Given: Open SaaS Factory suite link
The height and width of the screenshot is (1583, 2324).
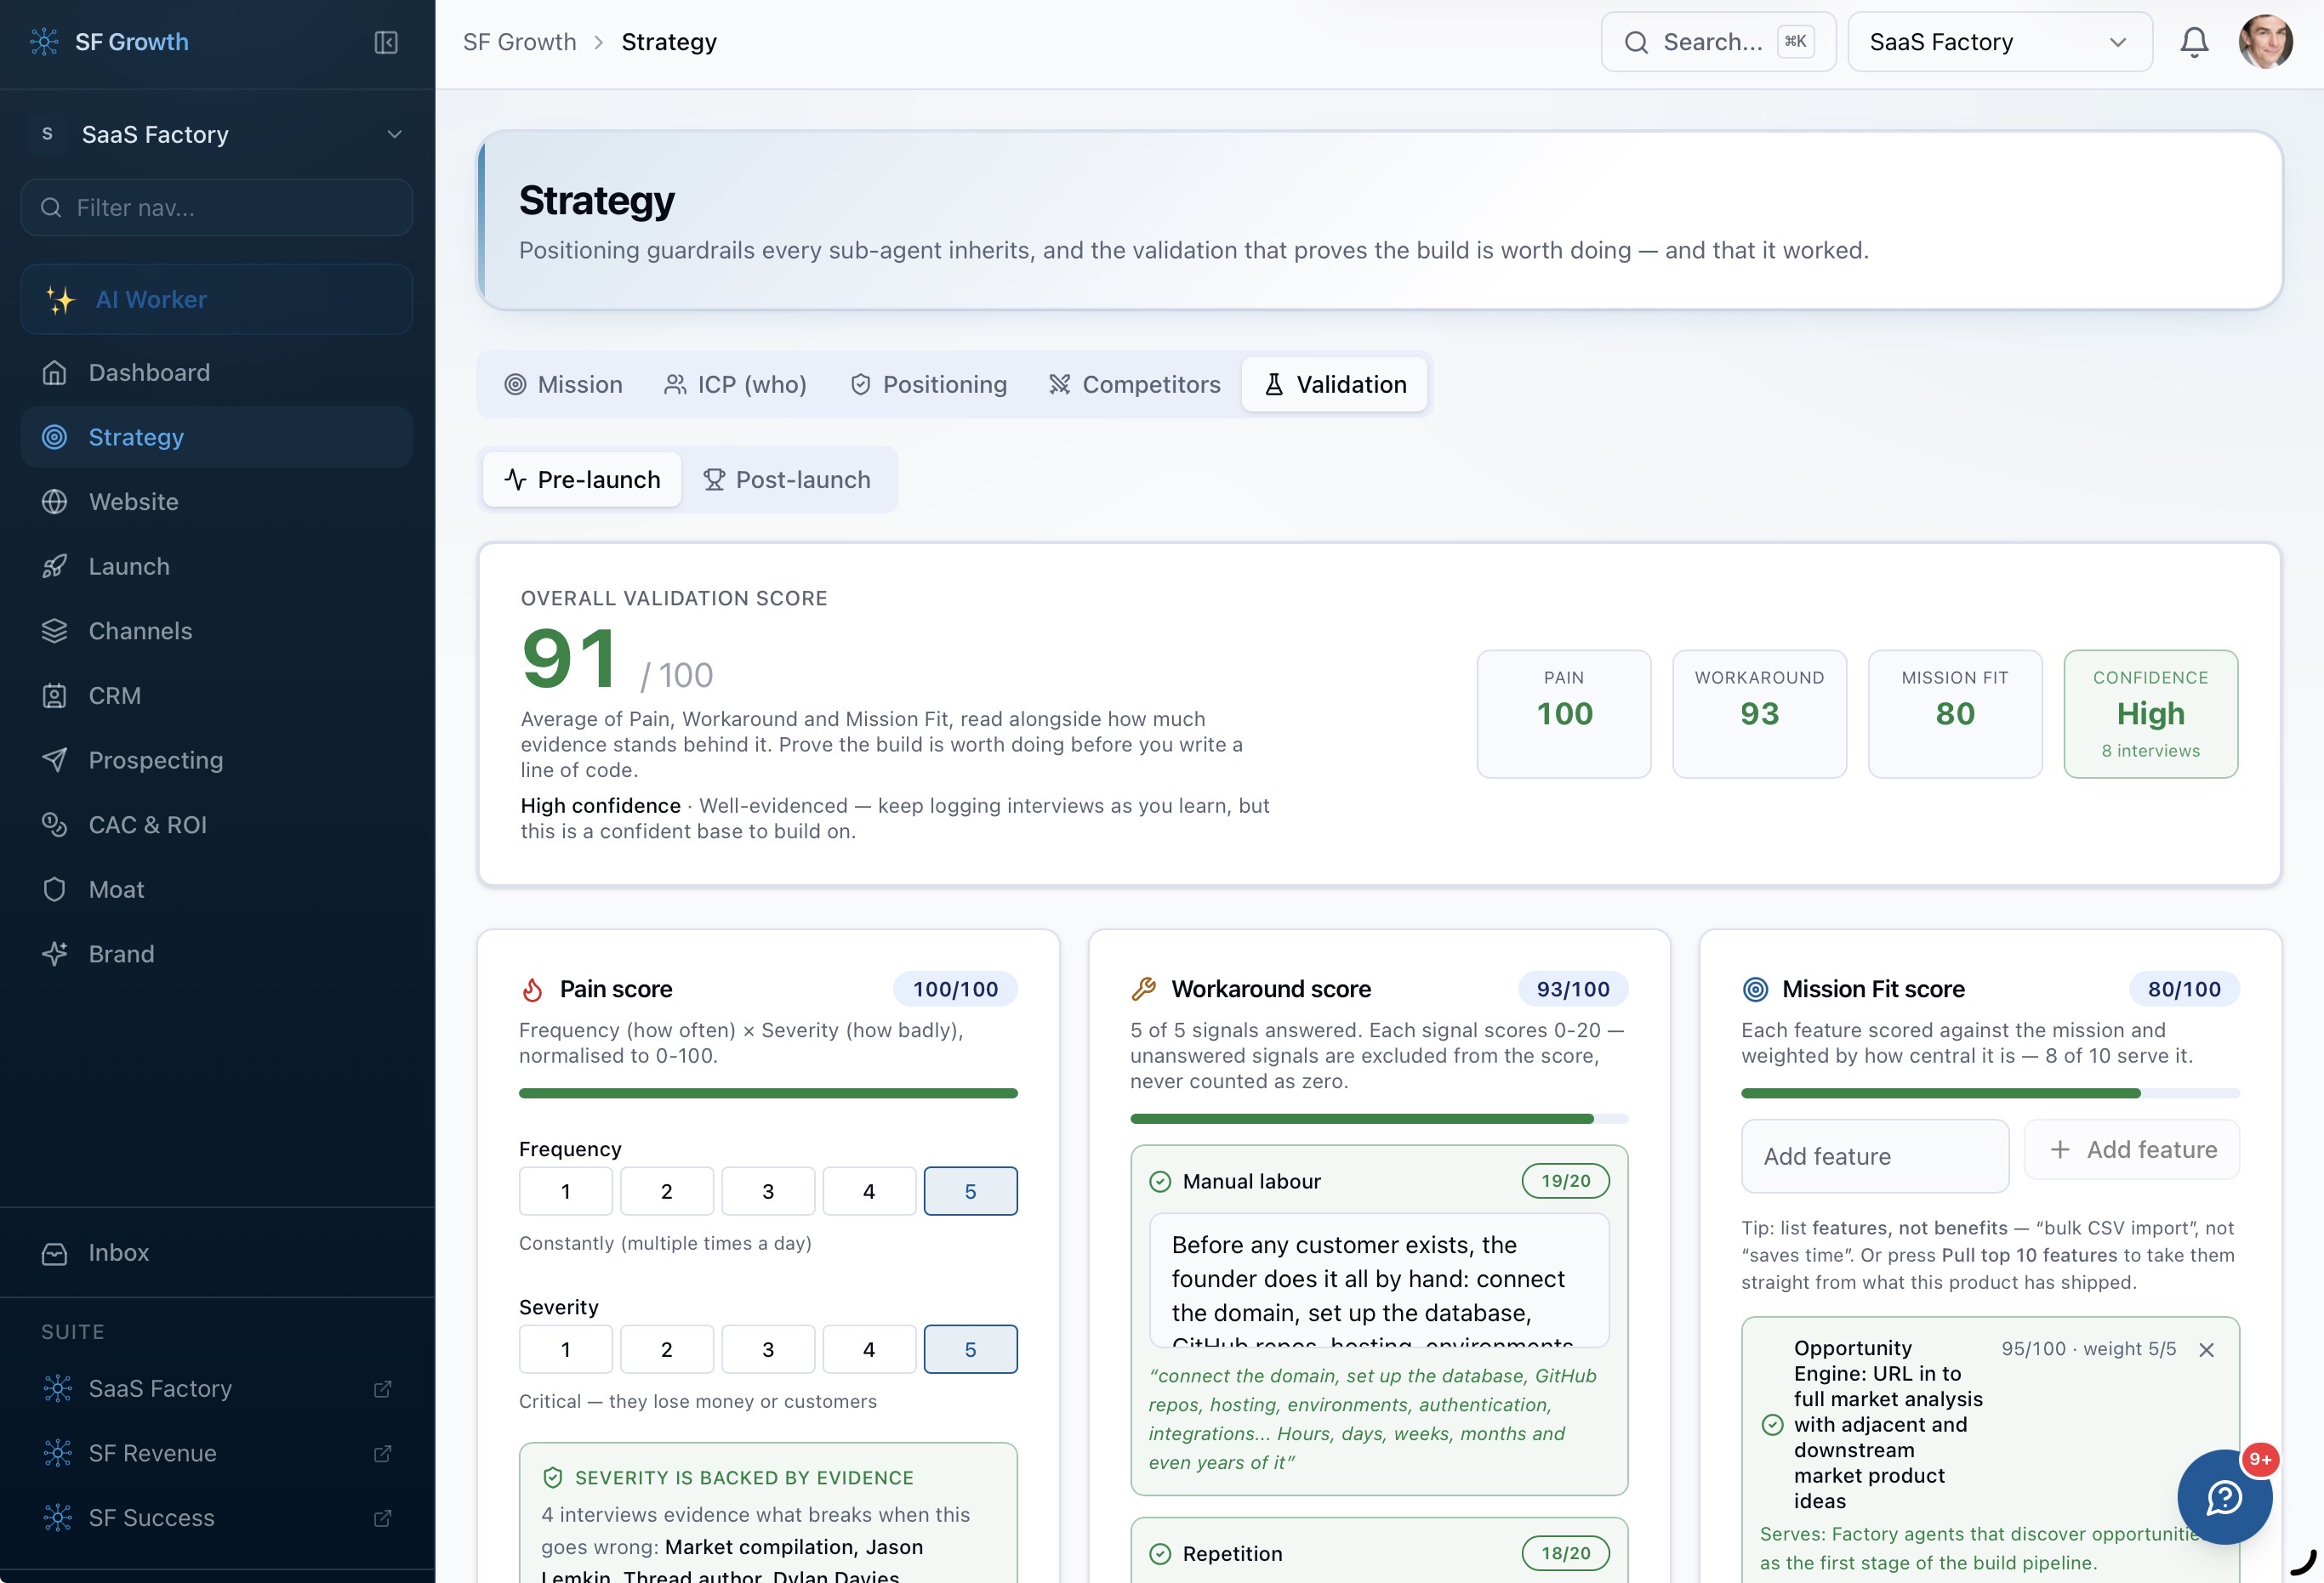Looking at the screenshot, I should coord(216,1389).
